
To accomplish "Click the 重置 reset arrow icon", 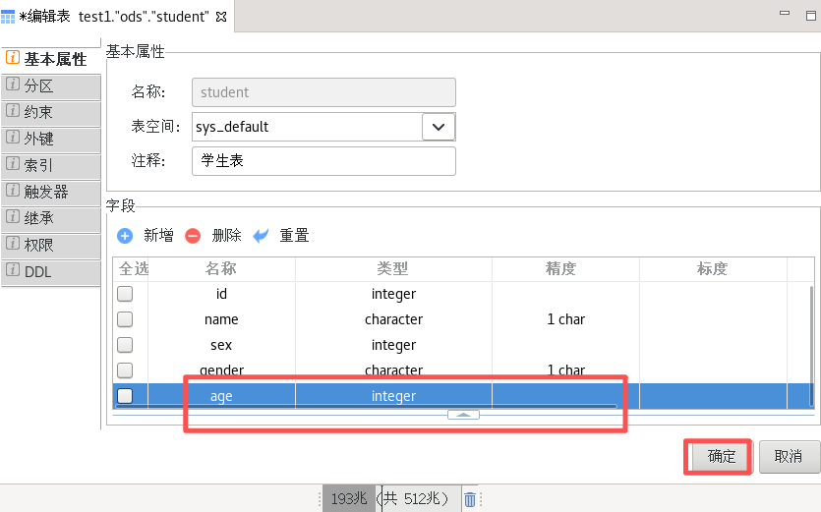I will [x=261, y=236].
